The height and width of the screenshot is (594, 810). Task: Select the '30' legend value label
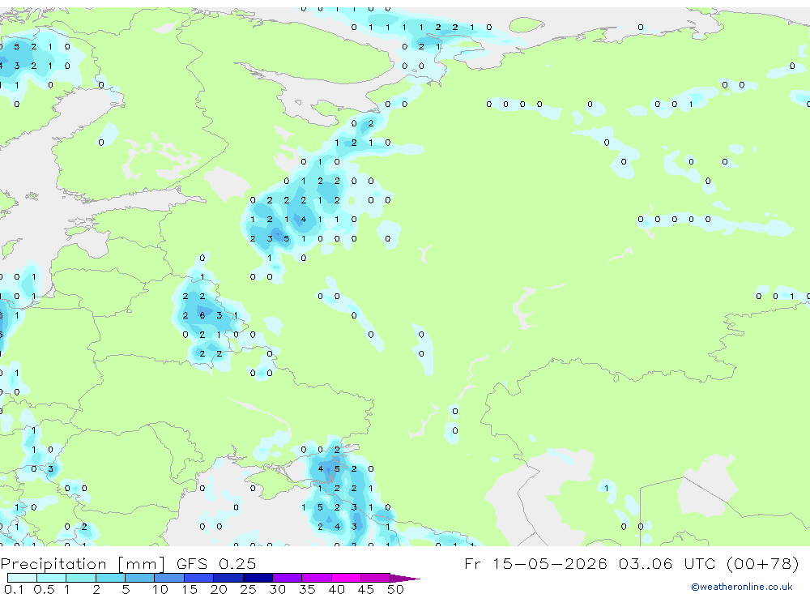(x=278, y=589)
